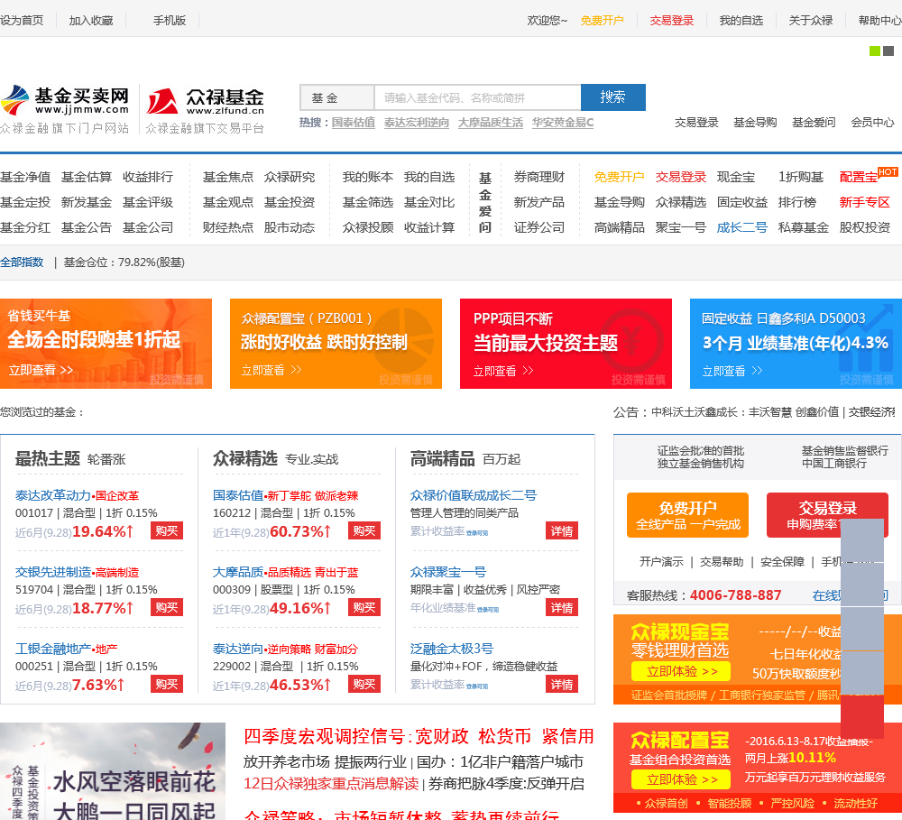The height and width of the screenshot is (820, 902).
Task: Open 交易帮助 link
Action: (x=722, y=562)
